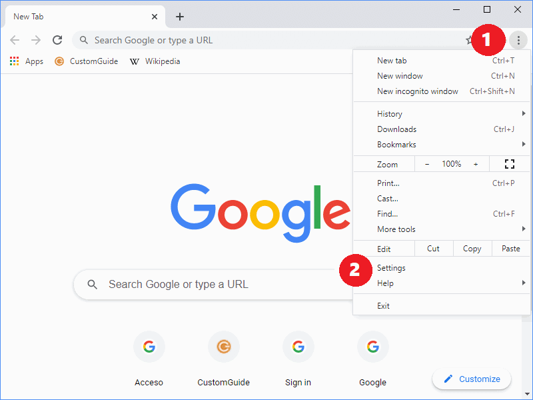The image size is (533, 400).
Task: Open the CustomGuide shortcut tile
Action: (224, 359)
